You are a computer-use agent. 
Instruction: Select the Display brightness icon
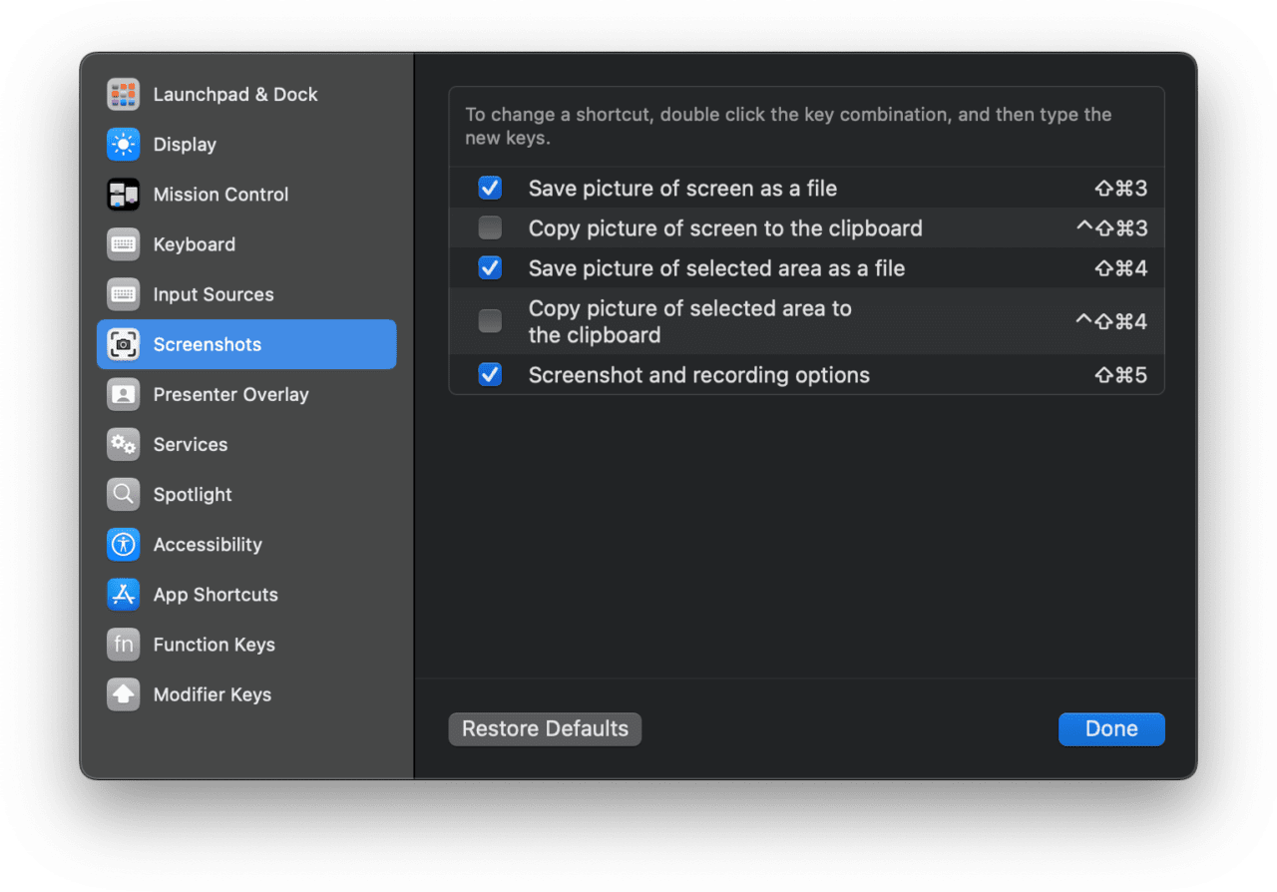point(123,144)
